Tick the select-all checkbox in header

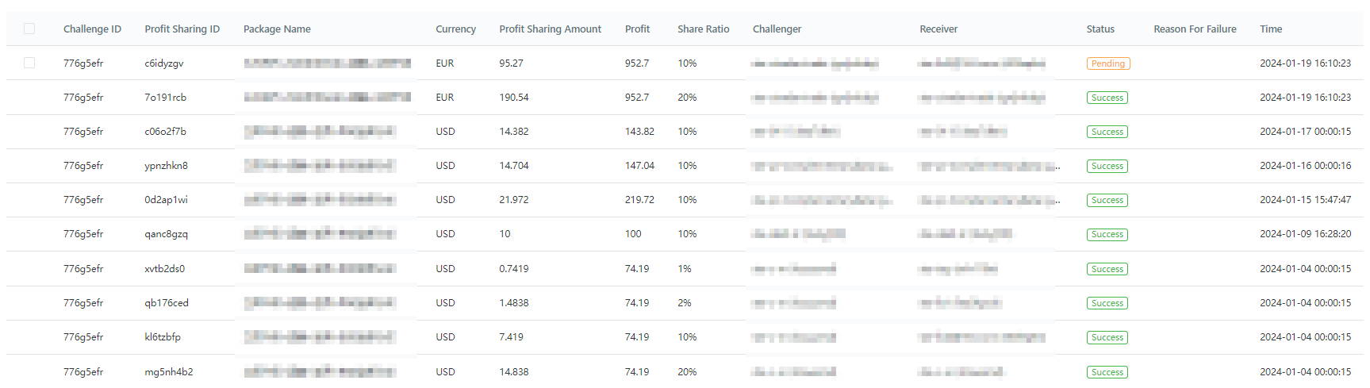pos(29,29)
